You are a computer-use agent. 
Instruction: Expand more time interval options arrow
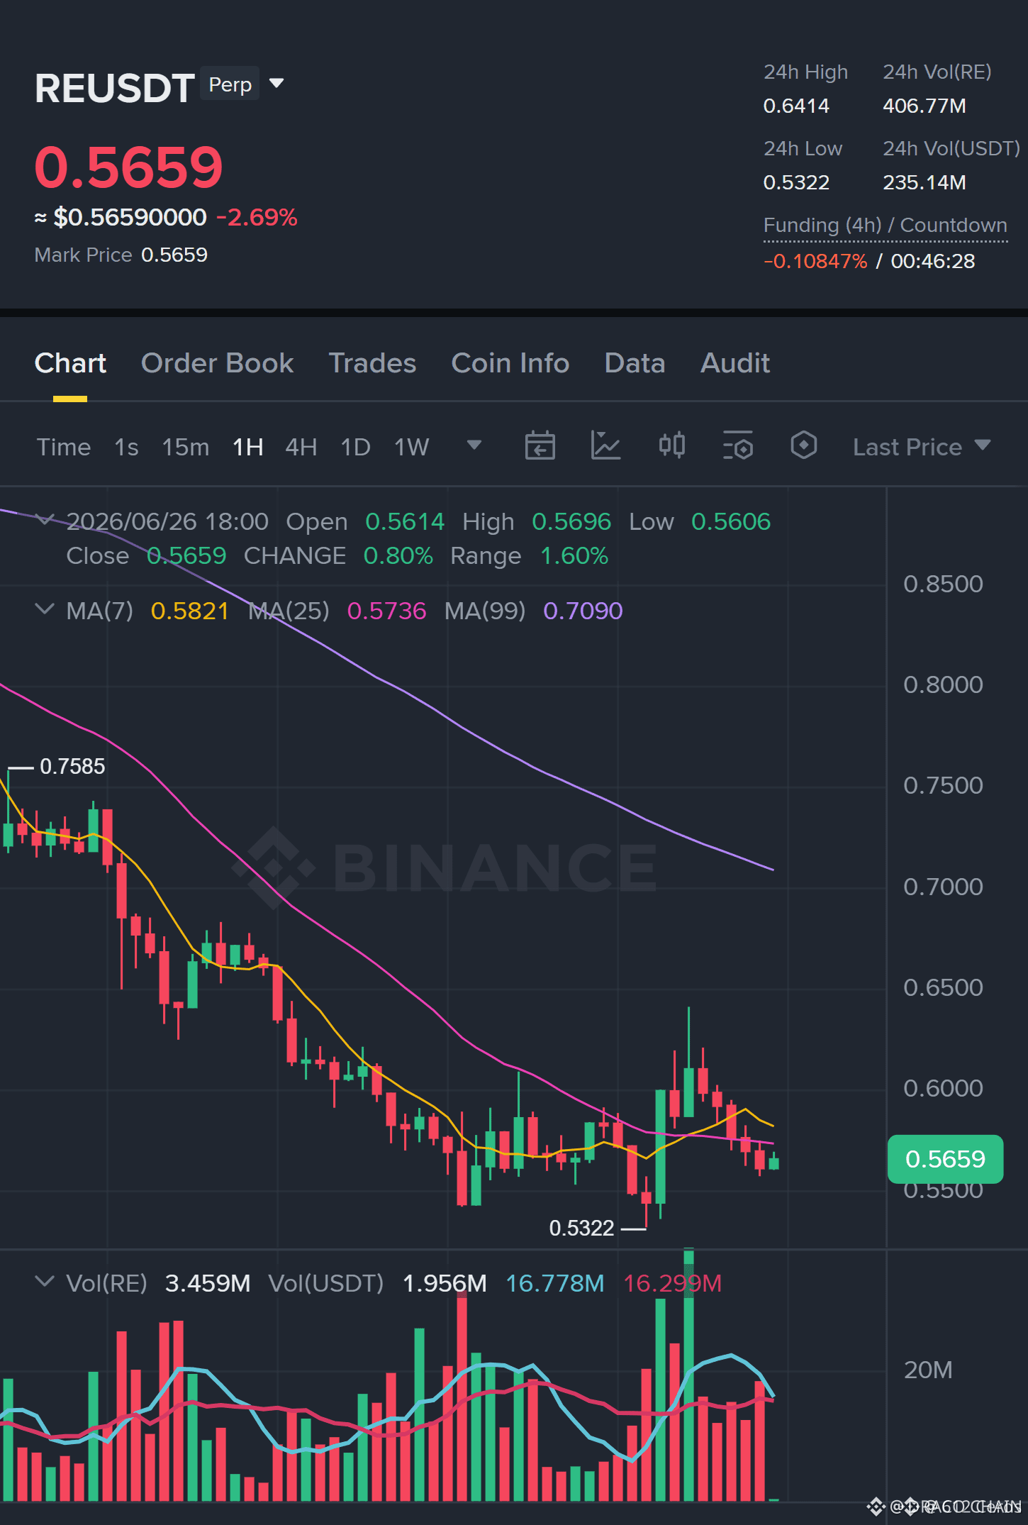click(x=474, y=445)
